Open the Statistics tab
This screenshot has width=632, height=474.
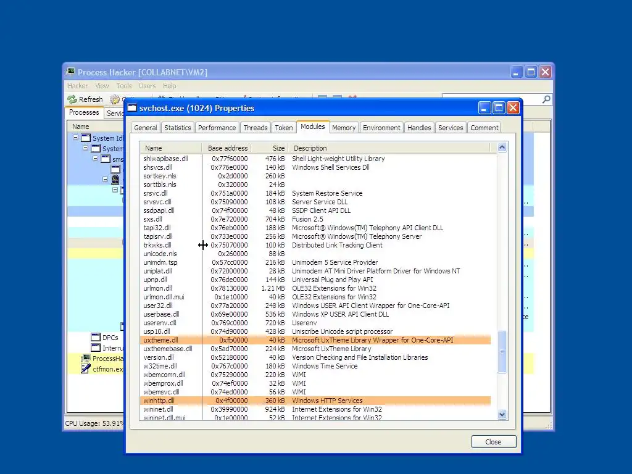coord(177,128)
